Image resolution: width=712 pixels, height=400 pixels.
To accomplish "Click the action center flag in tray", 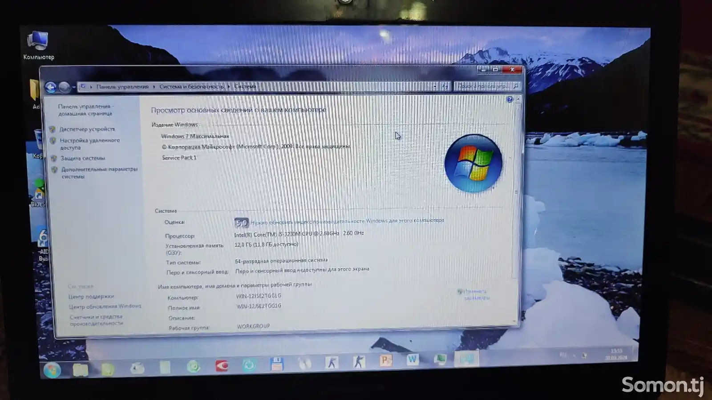I will 584,355.
